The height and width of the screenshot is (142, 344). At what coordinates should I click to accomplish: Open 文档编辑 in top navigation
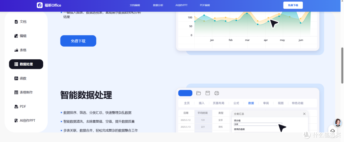click(x=135, y=5)
